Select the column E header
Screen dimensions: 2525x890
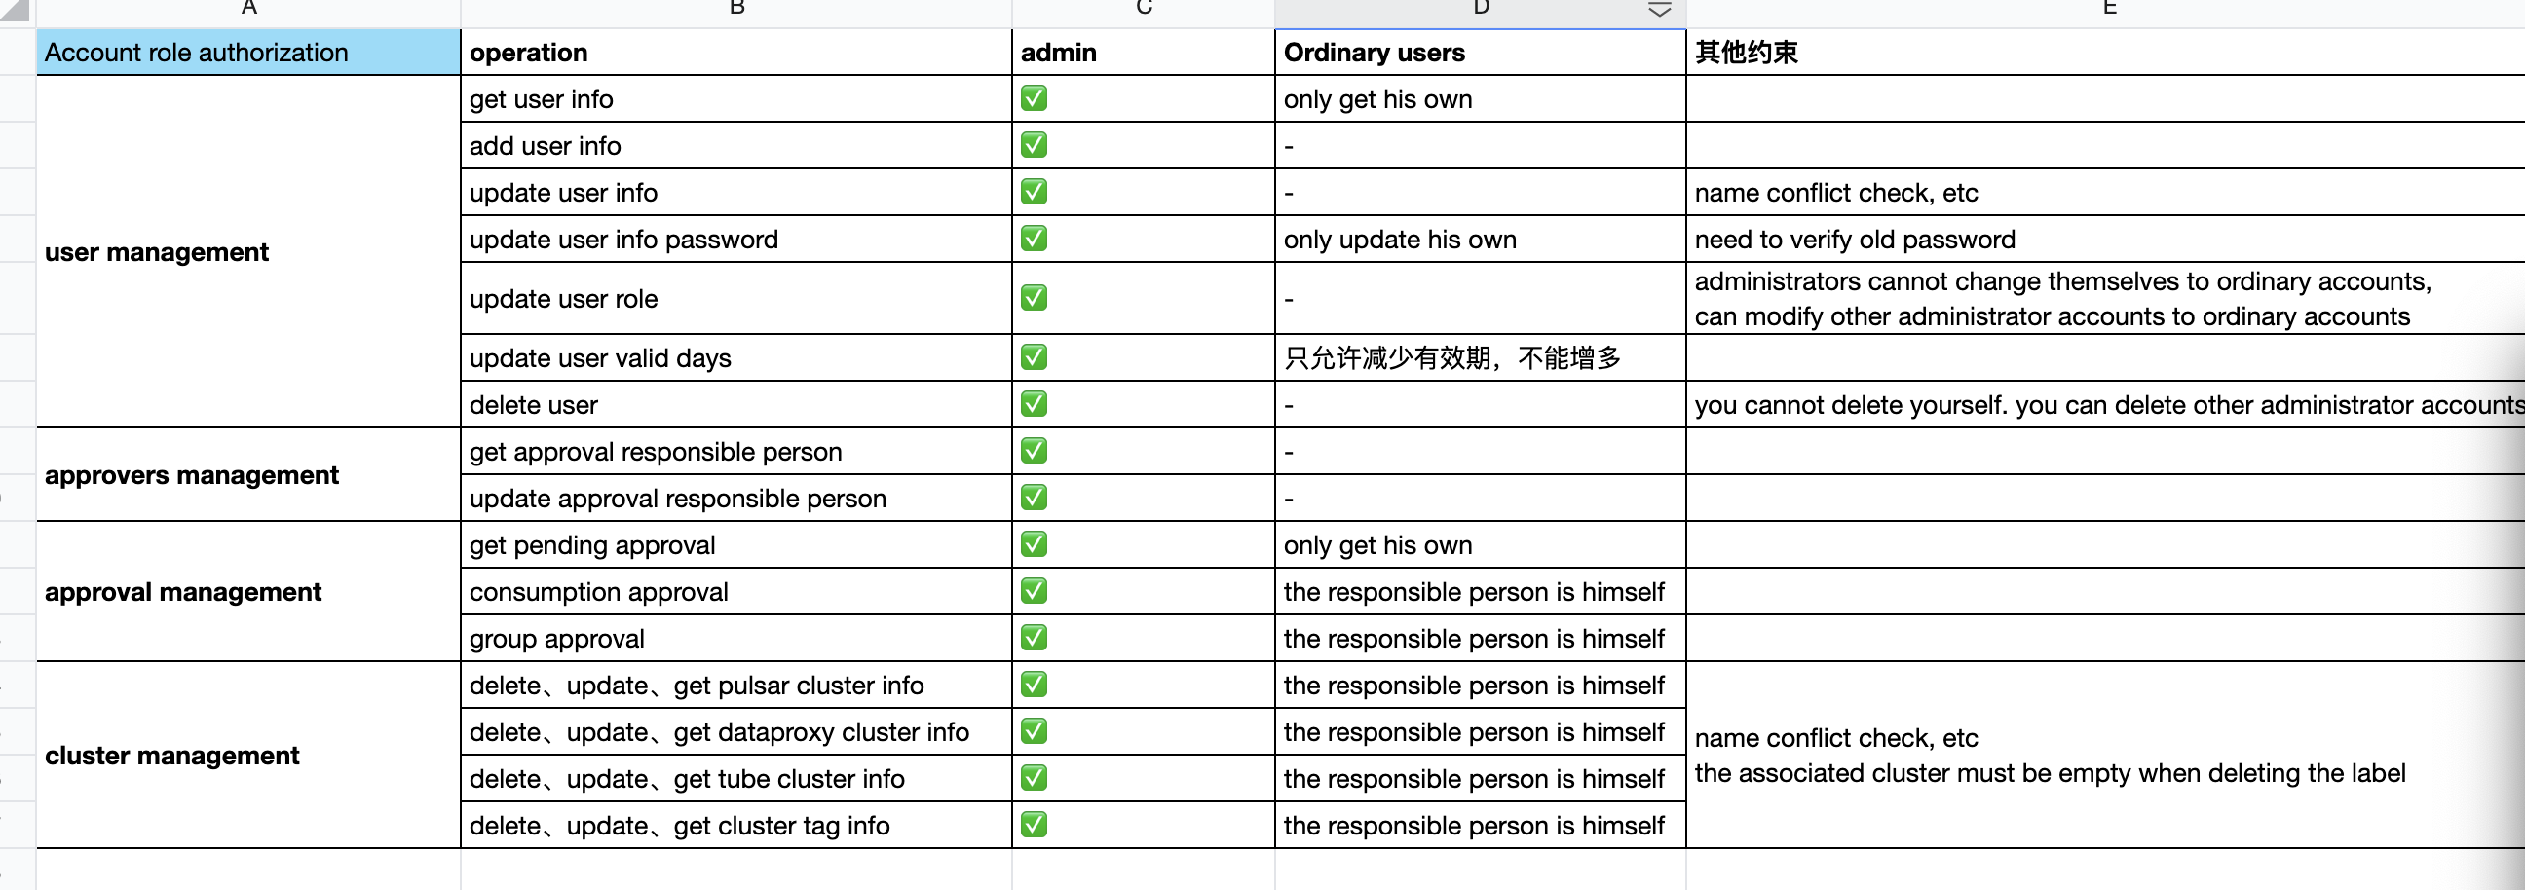[2105, 10]
